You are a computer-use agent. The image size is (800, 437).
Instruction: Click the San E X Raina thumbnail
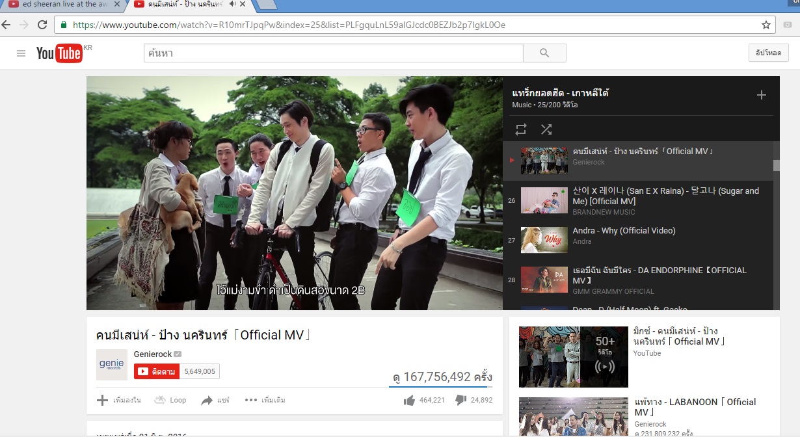[x=544, y=200]
